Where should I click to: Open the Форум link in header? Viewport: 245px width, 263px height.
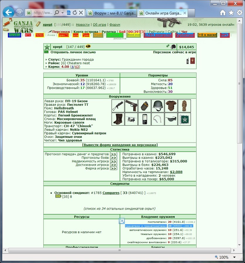pos(115,25)
